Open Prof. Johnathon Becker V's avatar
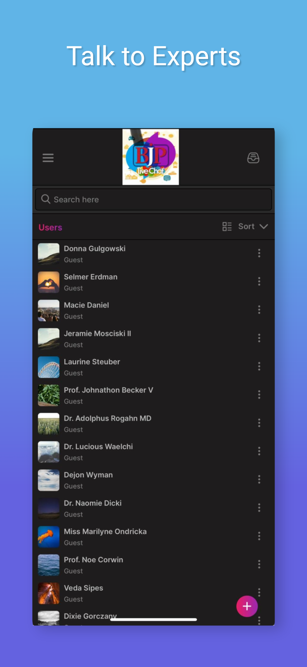Image resolution: width=307 pixels, height=667 pixels. pos(49,395)
